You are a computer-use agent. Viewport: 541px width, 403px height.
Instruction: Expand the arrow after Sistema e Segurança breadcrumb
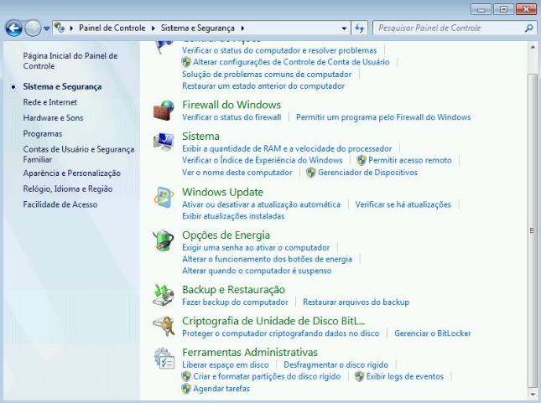(x=242, y=28)
